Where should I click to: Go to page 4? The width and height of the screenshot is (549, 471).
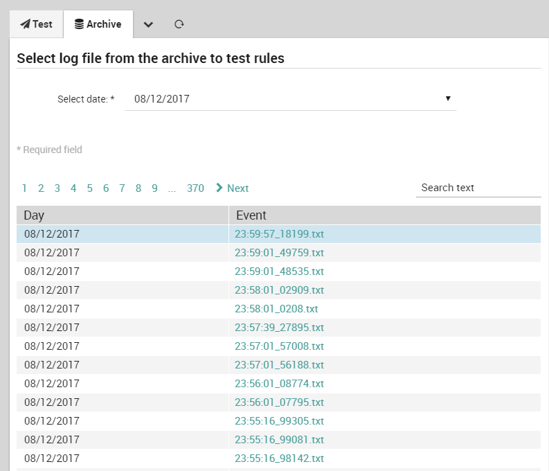pos(73,188)
